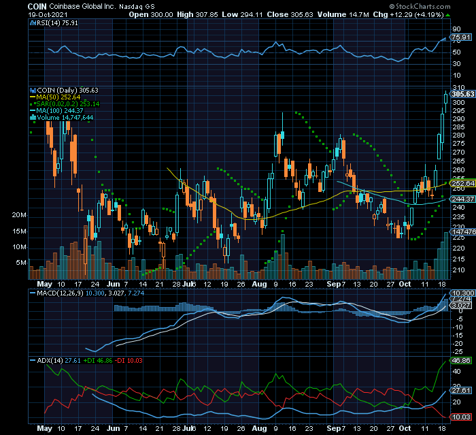The width and height of the screenshot is (476, 435).
Task: Click the Close 305.63 value in the header
Action: tap(290, 14)
